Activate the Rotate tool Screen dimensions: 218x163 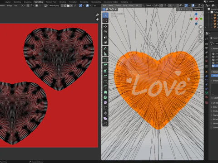[x=105, y=32]
